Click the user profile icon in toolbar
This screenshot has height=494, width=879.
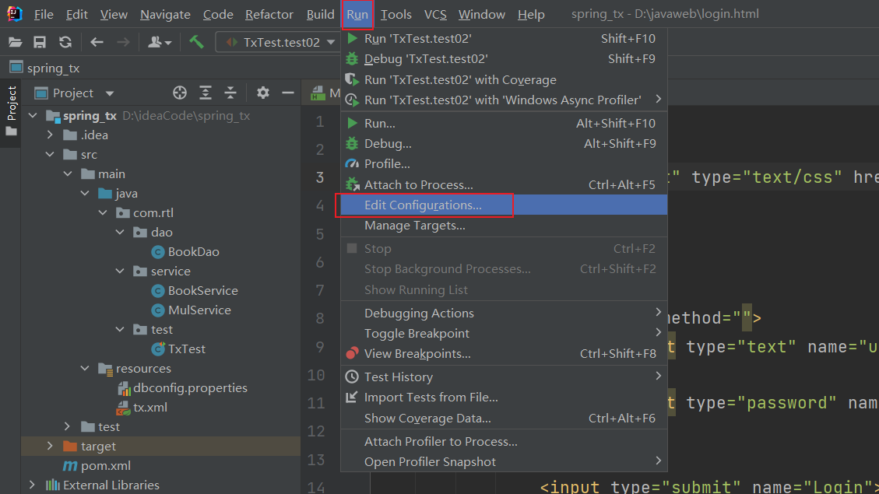pos(159,42)
